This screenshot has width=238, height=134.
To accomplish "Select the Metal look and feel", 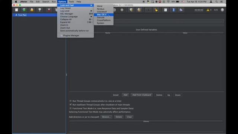I will tap(103, 6).
